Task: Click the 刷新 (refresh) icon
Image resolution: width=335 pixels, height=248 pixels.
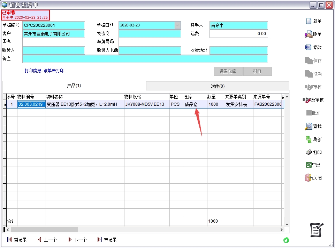Action: point(309,139)
